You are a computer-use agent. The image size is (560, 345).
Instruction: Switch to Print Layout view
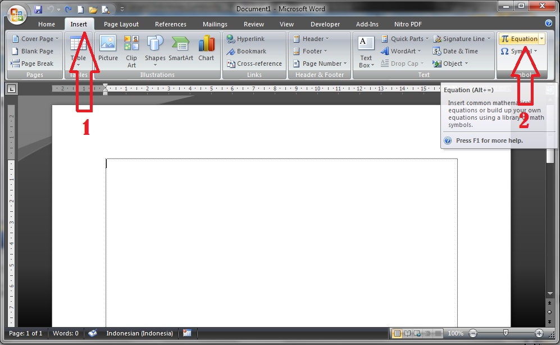[397, 334]
